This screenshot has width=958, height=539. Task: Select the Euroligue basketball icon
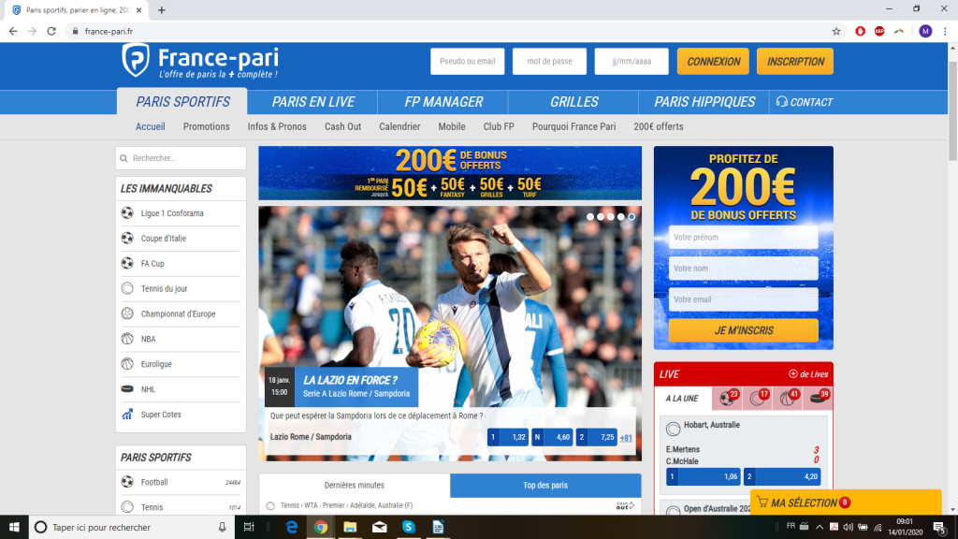(127, 363)
